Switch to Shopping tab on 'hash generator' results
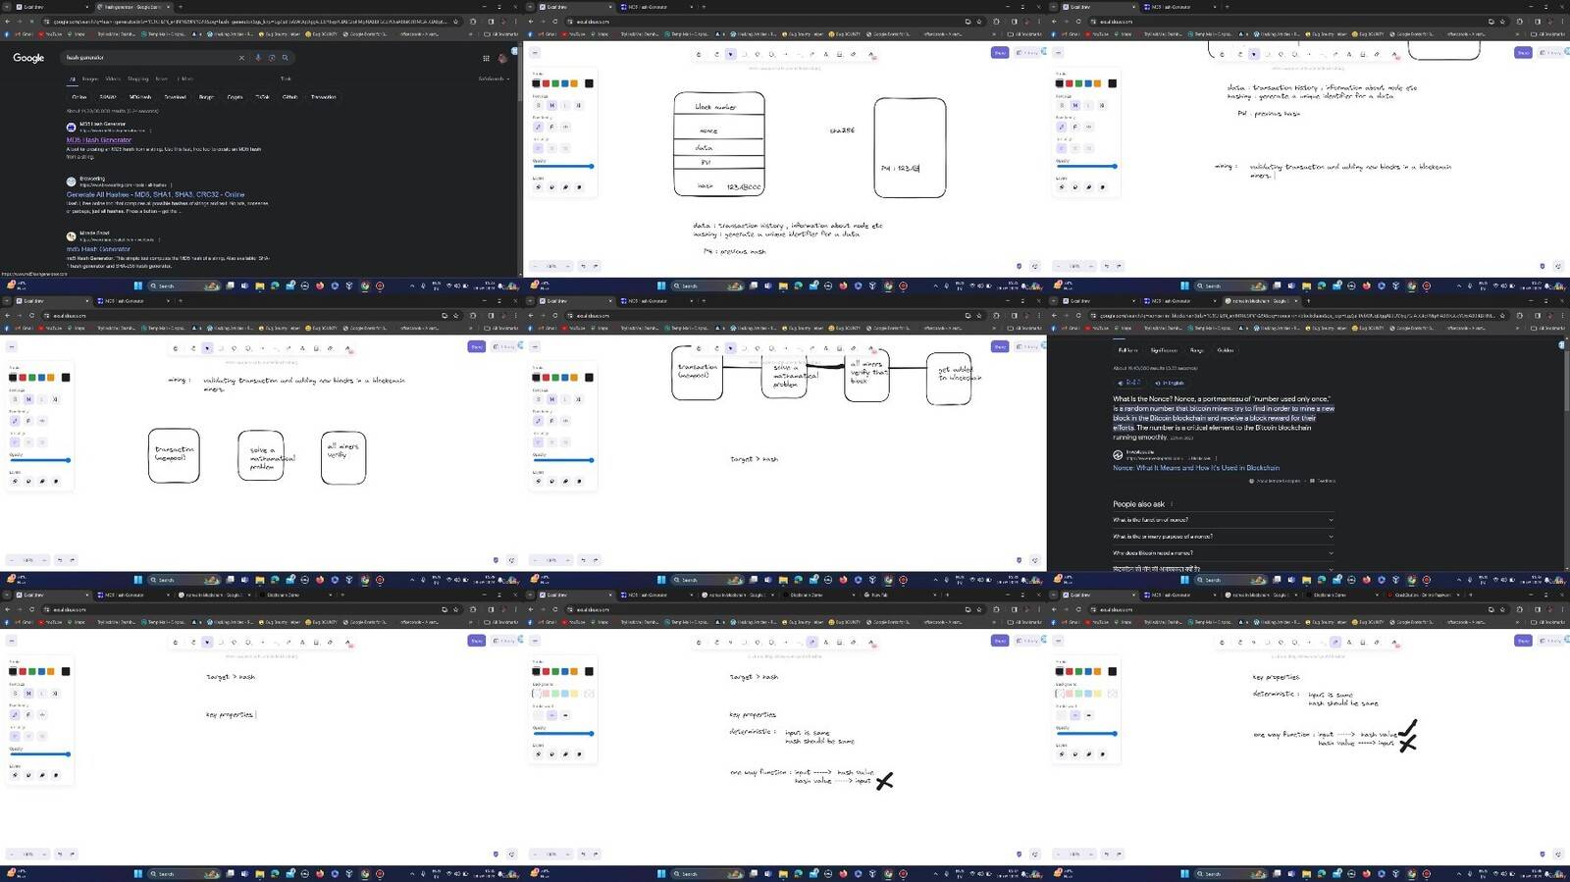1570x882 pixels. pyautogui.click(x=137, y=78)
